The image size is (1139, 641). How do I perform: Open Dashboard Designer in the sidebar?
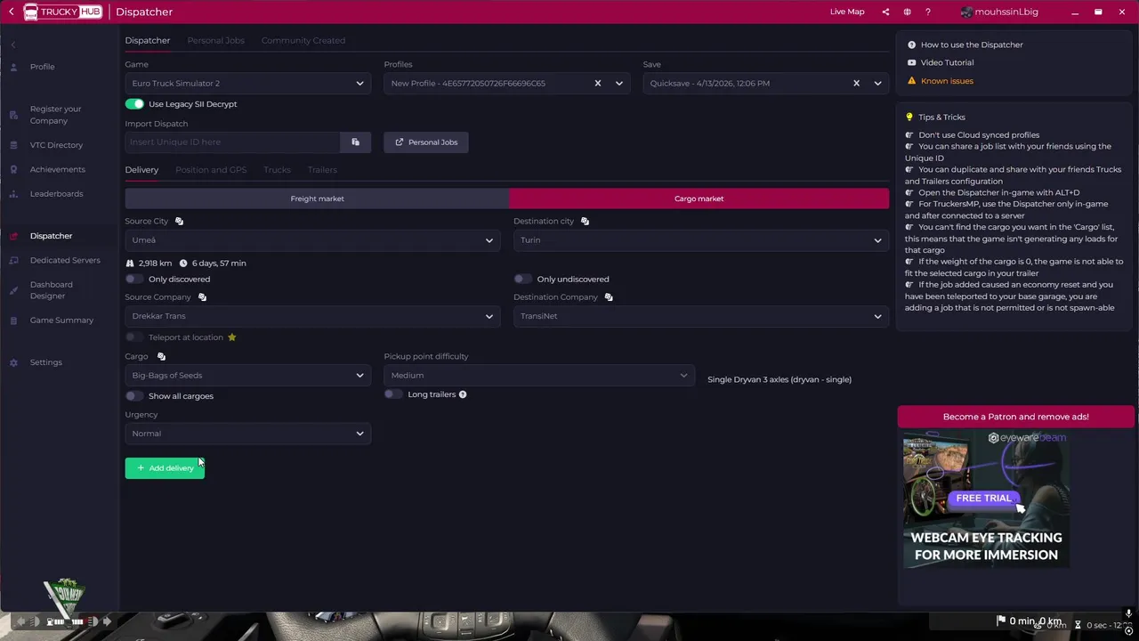coord(51,290)
